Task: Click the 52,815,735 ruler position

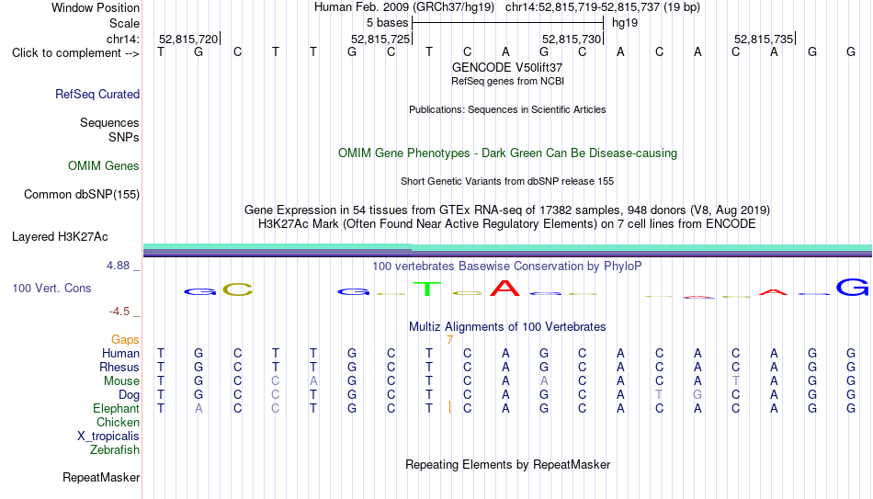Action: 764,39
